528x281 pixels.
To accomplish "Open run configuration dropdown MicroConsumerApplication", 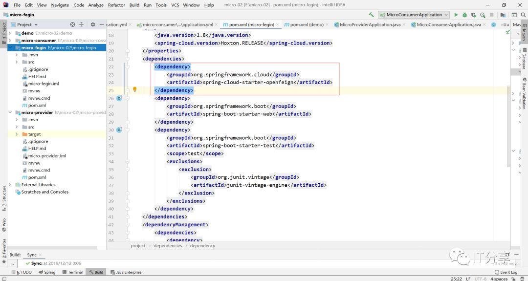I will point(414,15).
